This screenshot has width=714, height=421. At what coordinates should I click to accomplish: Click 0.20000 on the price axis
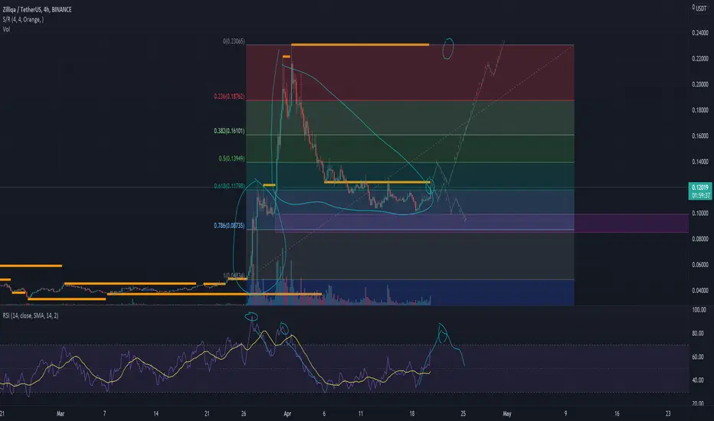pyautogui.click(x=700, y=85)
